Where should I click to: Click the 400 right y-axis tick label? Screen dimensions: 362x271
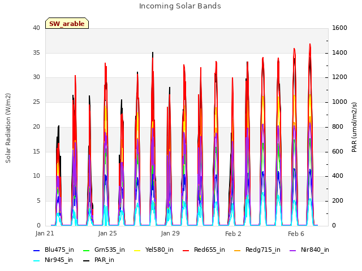[338, 176]
